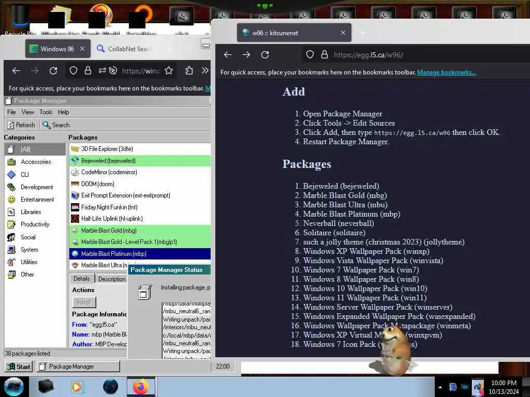Select Half-Life: Uplink (hl-uplink) package
530x397 pixels.
point(140,219)
